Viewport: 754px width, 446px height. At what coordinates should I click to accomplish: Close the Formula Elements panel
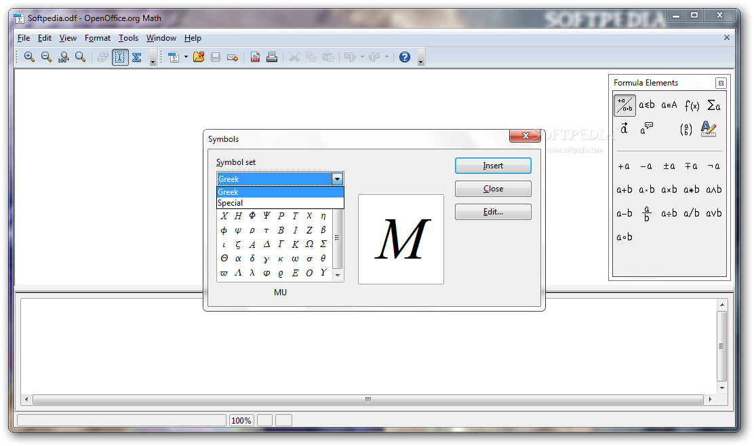click(721, 83)
